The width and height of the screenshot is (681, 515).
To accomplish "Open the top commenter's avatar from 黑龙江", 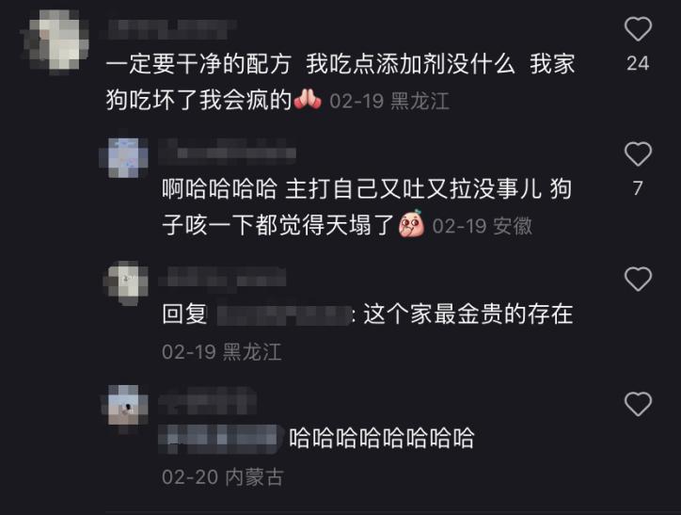I will point(55,40).
